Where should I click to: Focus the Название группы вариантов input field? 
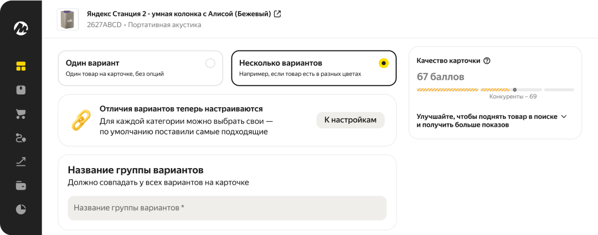pyautogui.click(x=227, y=208)
